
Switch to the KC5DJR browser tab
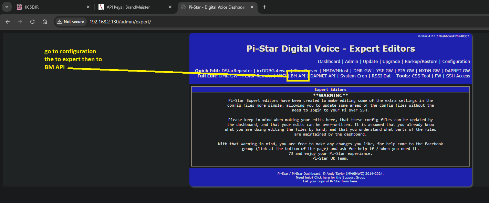tap(54, 7)
